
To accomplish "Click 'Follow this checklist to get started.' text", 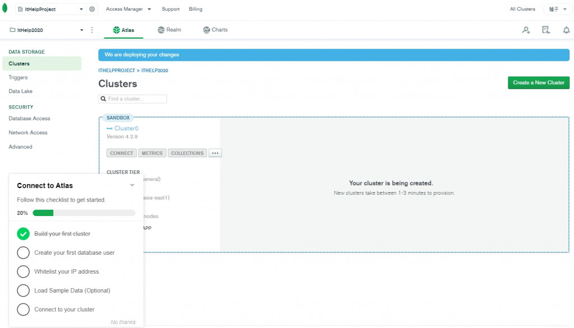I will click(x=61, y=200).
